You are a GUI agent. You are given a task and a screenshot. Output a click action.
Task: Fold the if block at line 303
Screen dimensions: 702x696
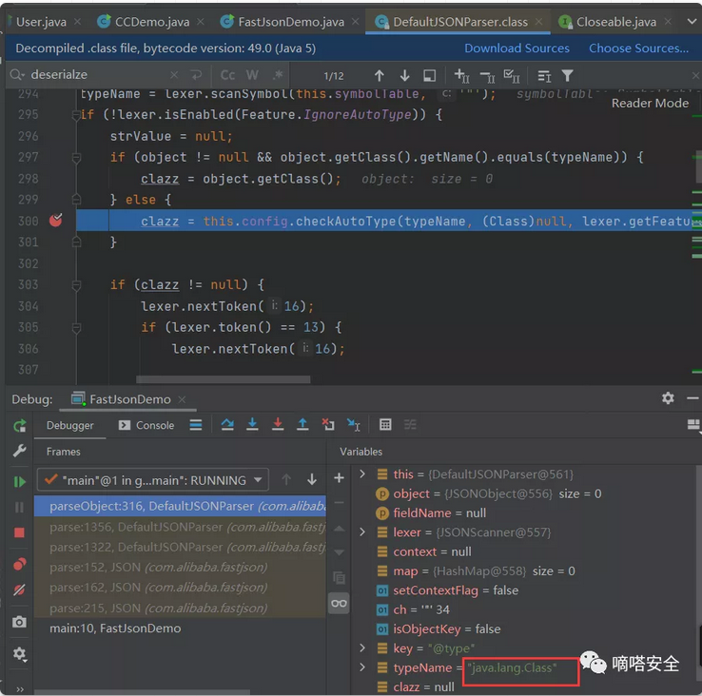click(76, 284)
